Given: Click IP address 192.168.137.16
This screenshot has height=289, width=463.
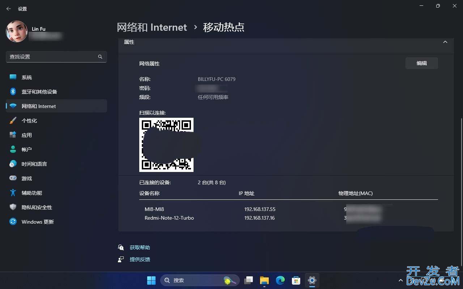Looking at the screenshot, I should click(x=259, y=218).
